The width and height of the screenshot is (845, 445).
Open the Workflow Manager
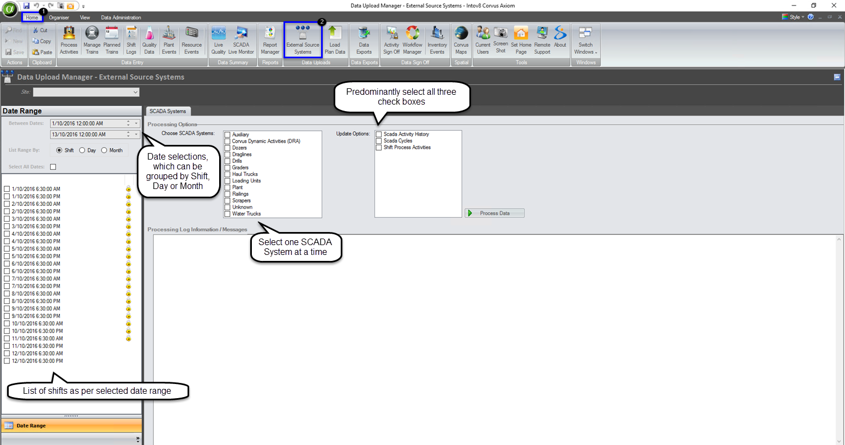click(413, 38)
